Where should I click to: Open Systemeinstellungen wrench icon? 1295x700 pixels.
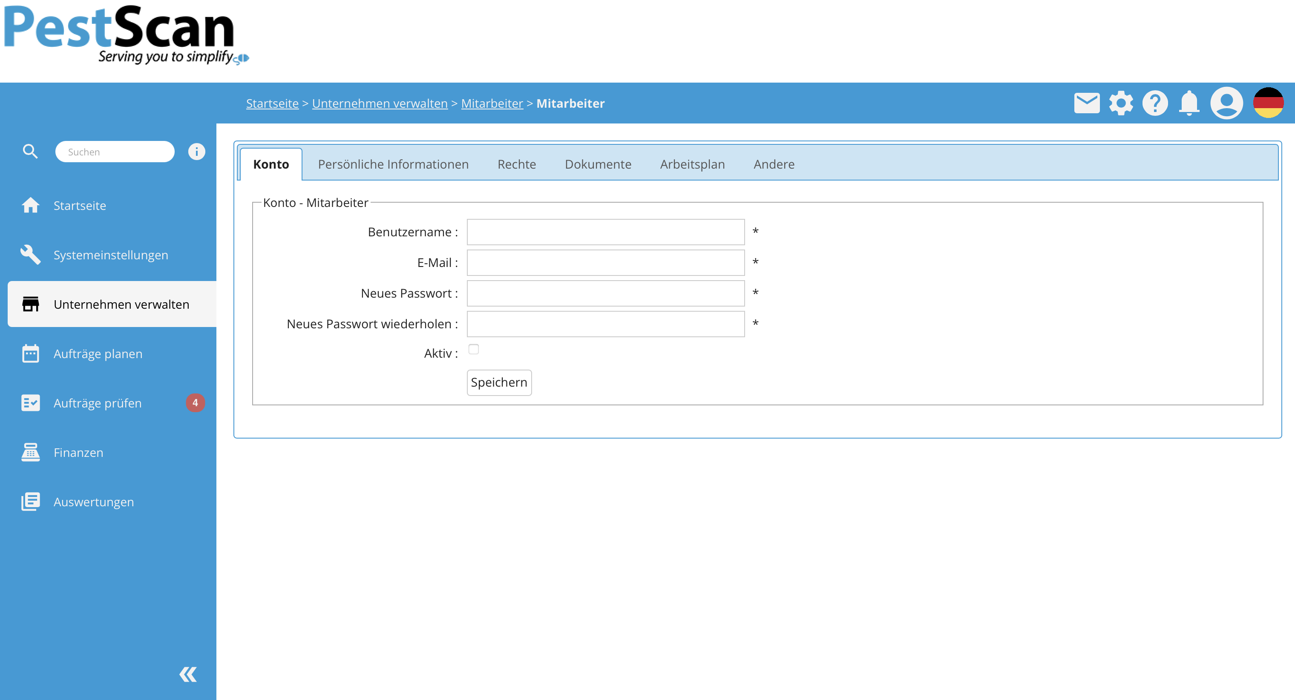pyautogui.click(x=31, y=254)
